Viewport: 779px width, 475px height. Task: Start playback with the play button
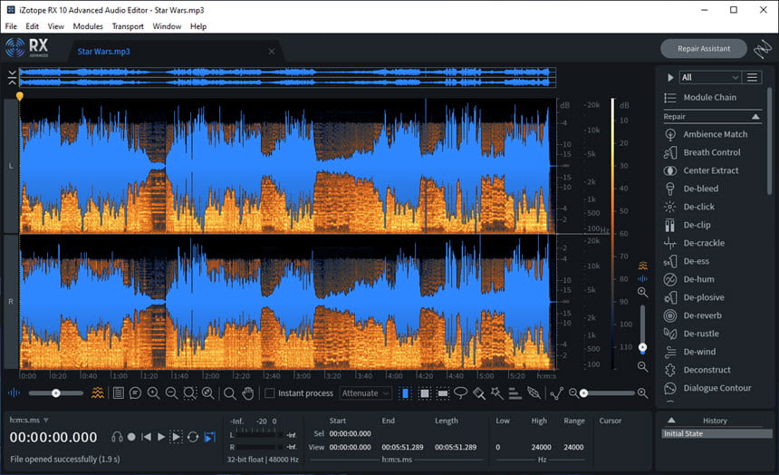(161, 437)
